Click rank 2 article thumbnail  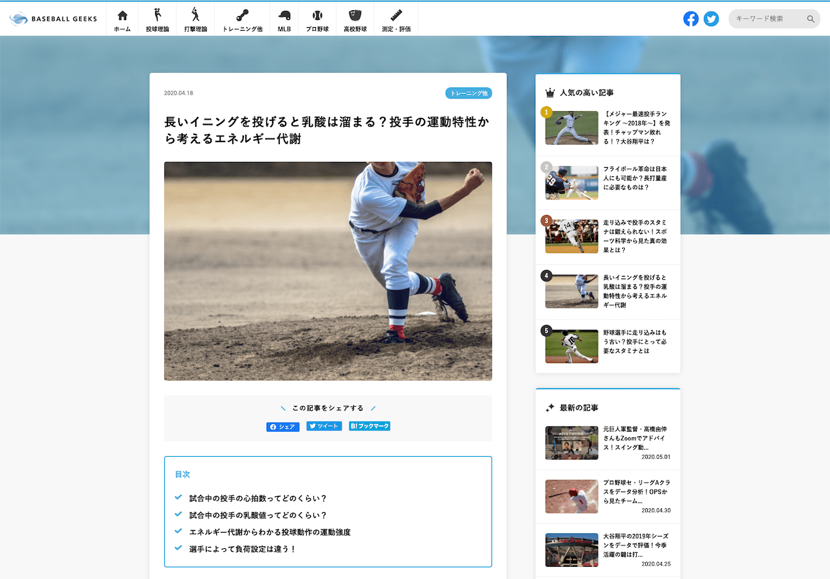point(572,183)
